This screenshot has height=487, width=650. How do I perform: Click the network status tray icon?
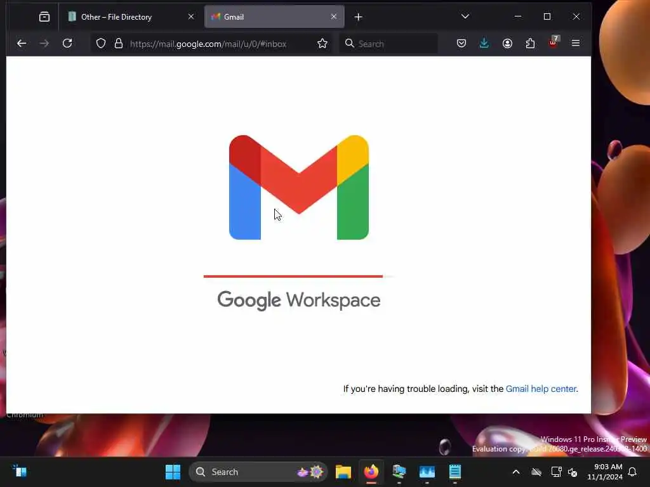[556, 472]
